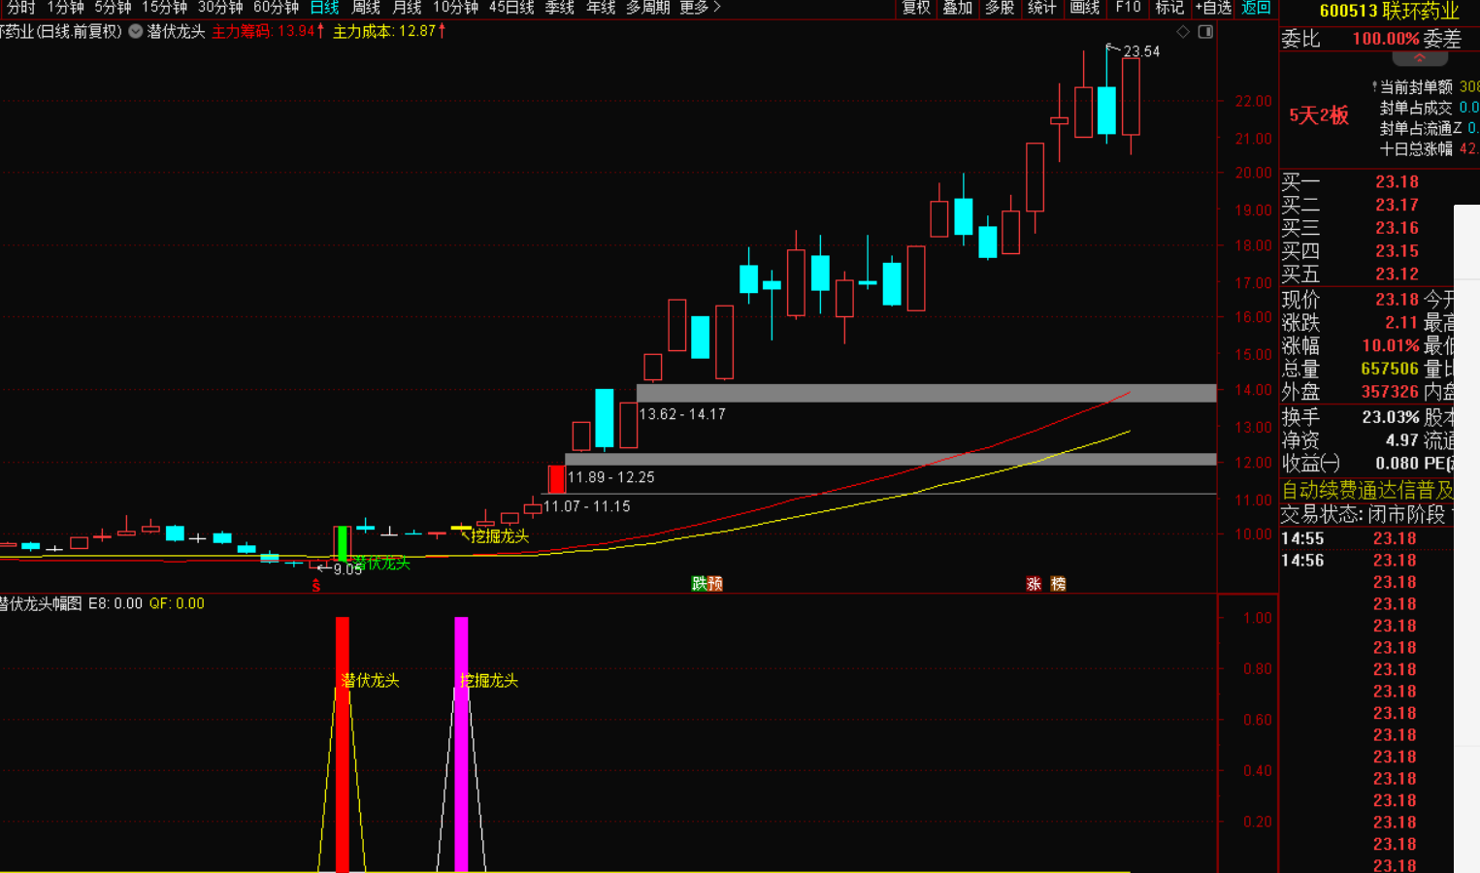Add the stock via +自选 button

click(1213, 8)
